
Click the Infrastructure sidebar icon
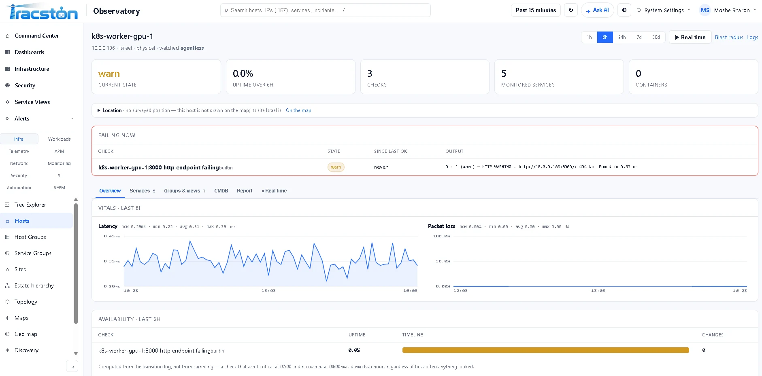[x=7, y=69]
